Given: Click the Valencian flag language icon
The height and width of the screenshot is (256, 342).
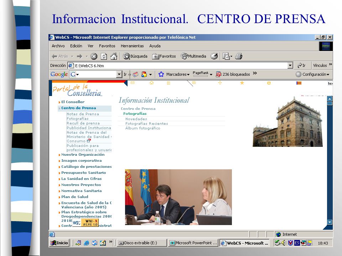Looking at the screenshot, I should pyautogui.click(x=299, y=83).
